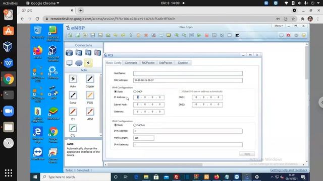Click the IP Address input field
323x181 pixels.
[x=149, y=97]
